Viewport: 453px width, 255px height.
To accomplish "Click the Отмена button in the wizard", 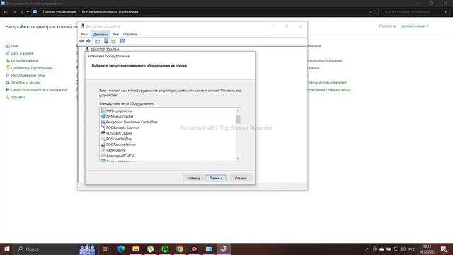I will [241, 178].
